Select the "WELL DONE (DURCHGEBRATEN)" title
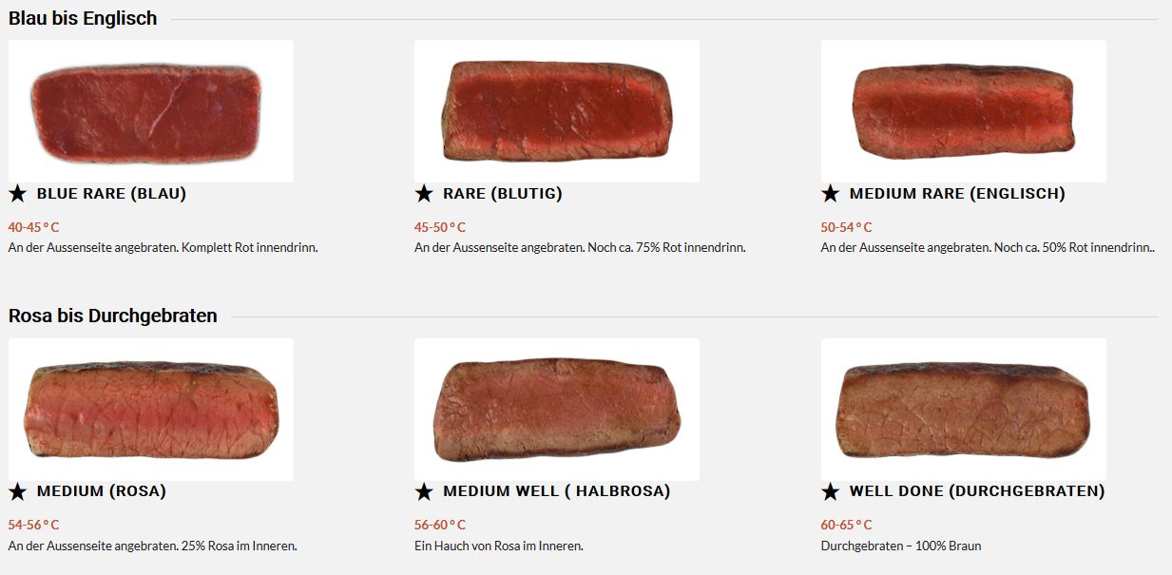Viewport: 1172px width, 575px height. 977,491
